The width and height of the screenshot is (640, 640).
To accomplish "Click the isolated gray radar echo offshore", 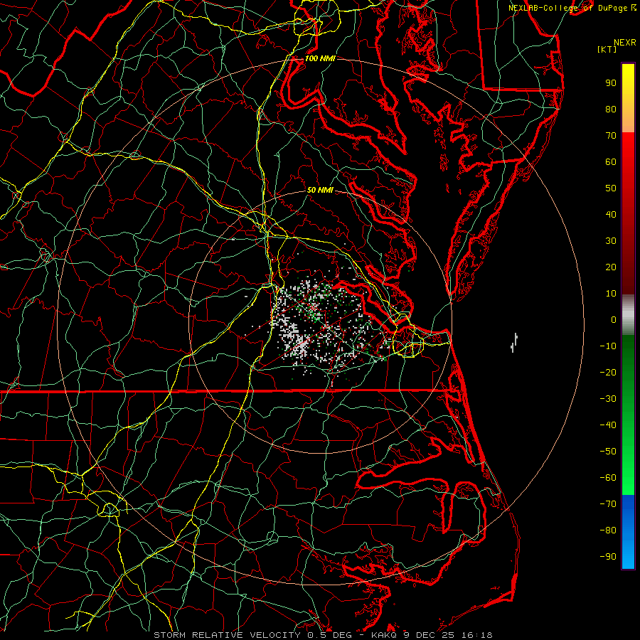I will click(514, 342).
